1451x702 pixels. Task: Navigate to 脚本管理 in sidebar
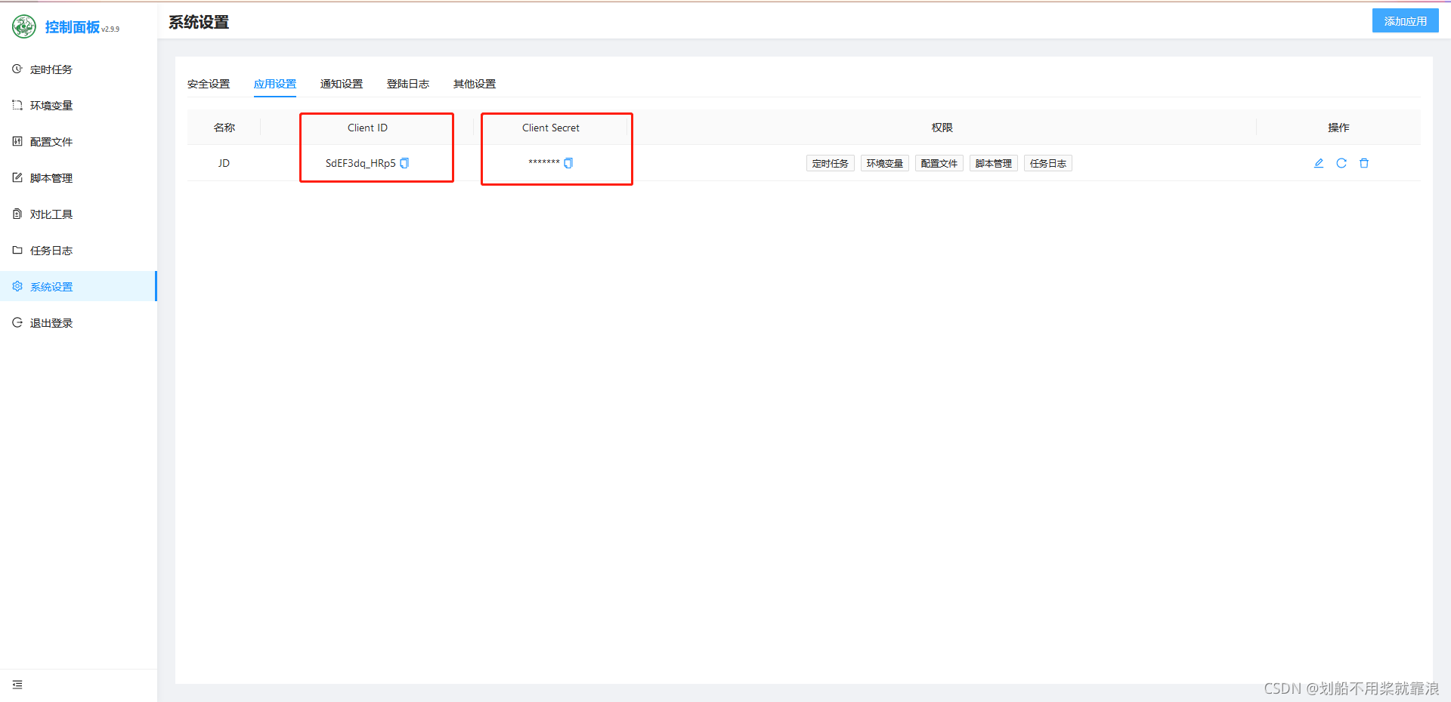point(51,178)
